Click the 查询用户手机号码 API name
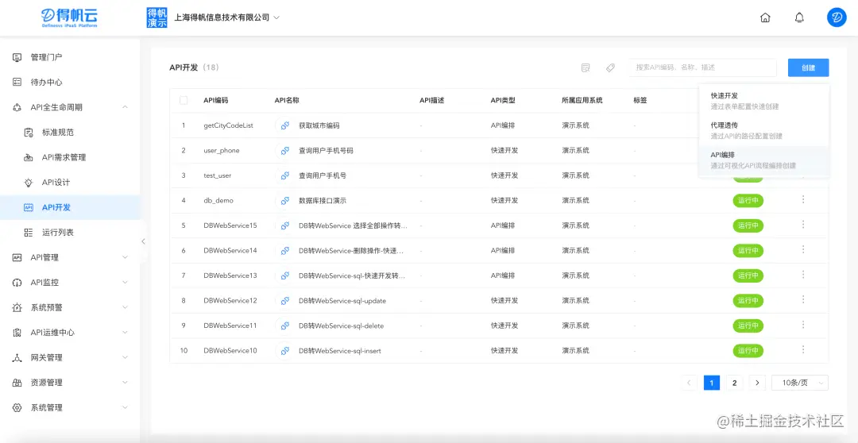 [x=327, y=150]
